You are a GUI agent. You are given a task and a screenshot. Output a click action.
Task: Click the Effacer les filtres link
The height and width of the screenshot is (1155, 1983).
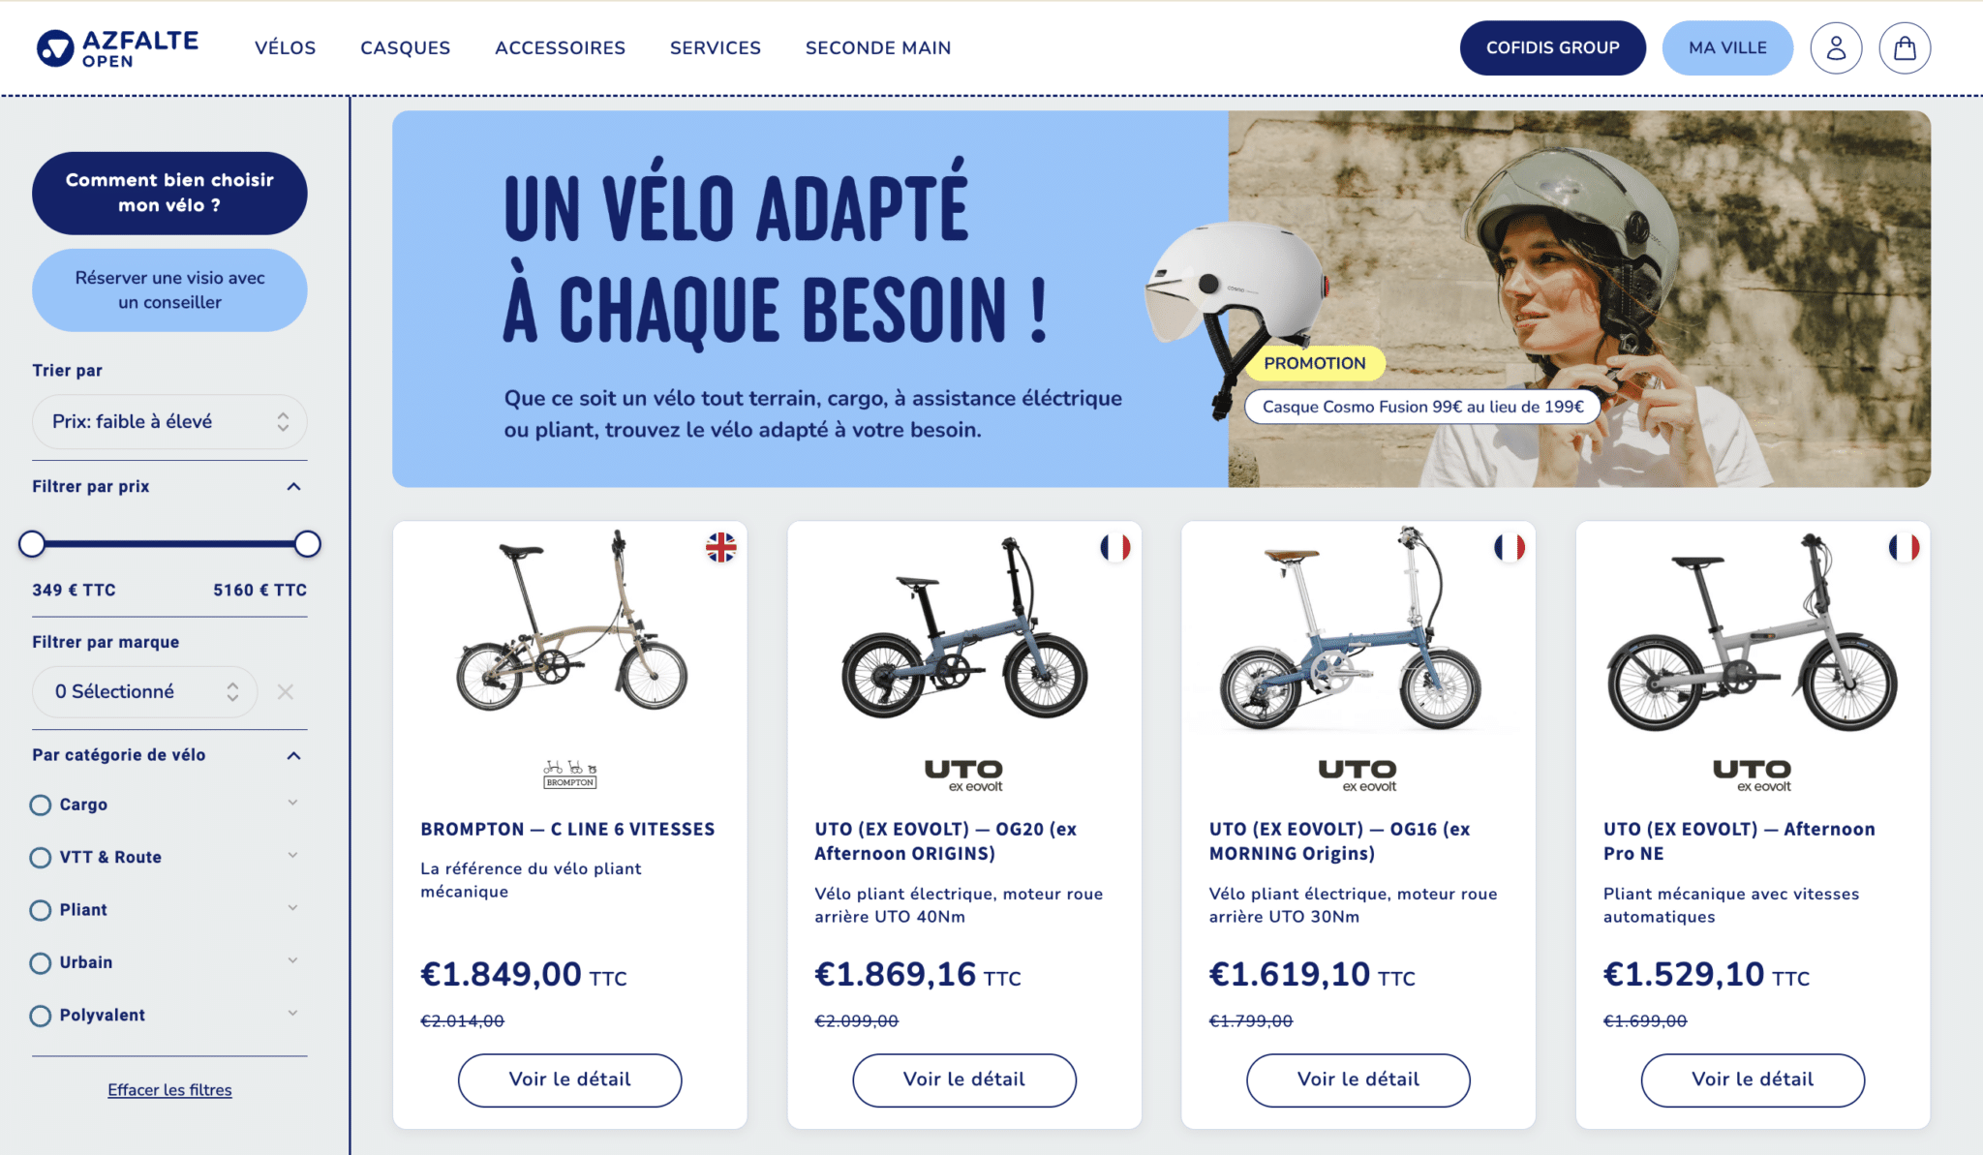169,1090
